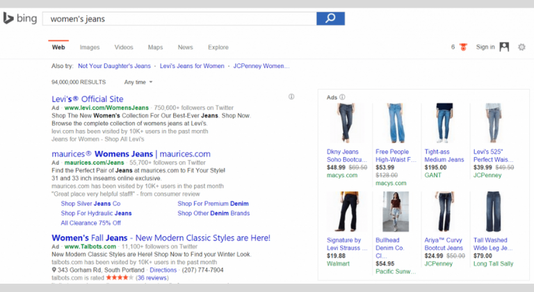Click Shop Other Denim Brands sitelink
The width and height of the screenshot is (534, 292).
pyautogui.click(x=213, y=213)
